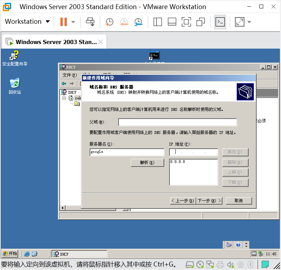The height and width of the screenshot is (270, 281).
Task: Maximize the DHCP console window
Action: click(269, 67)
